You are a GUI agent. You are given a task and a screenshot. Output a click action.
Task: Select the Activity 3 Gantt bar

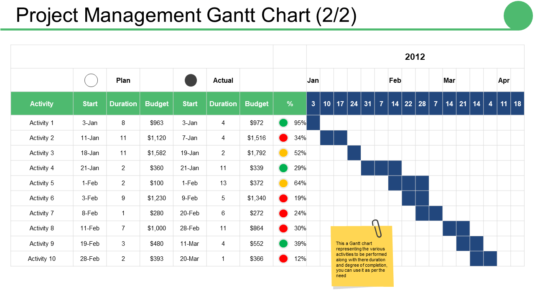coord(354,153)
